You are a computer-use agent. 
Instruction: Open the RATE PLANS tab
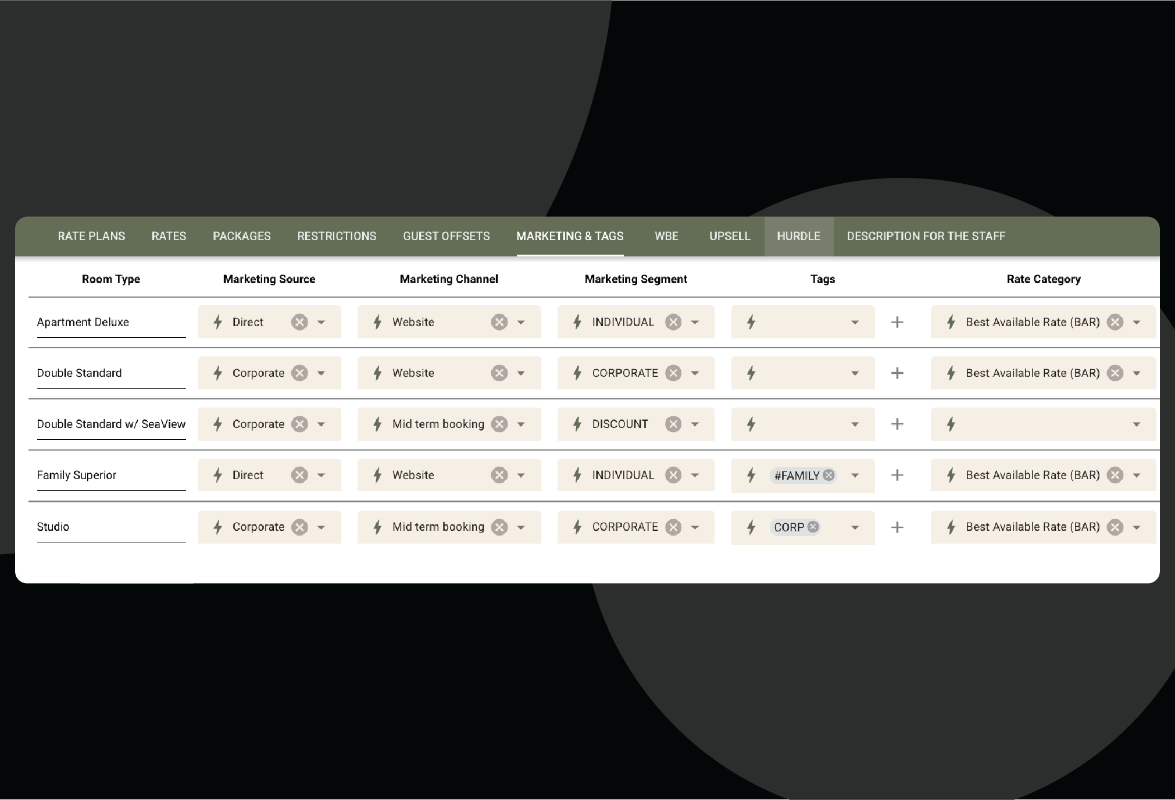click(91, 236)
